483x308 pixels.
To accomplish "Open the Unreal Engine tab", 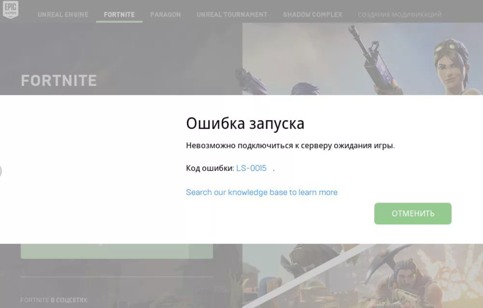I will point(63,14).
